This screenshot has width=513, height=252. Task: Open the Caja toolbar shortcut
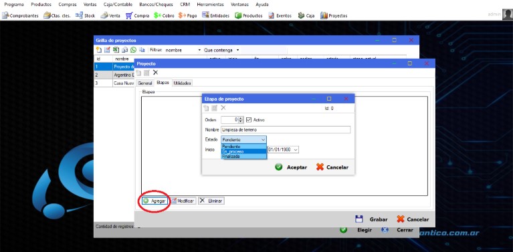[306, 15]
